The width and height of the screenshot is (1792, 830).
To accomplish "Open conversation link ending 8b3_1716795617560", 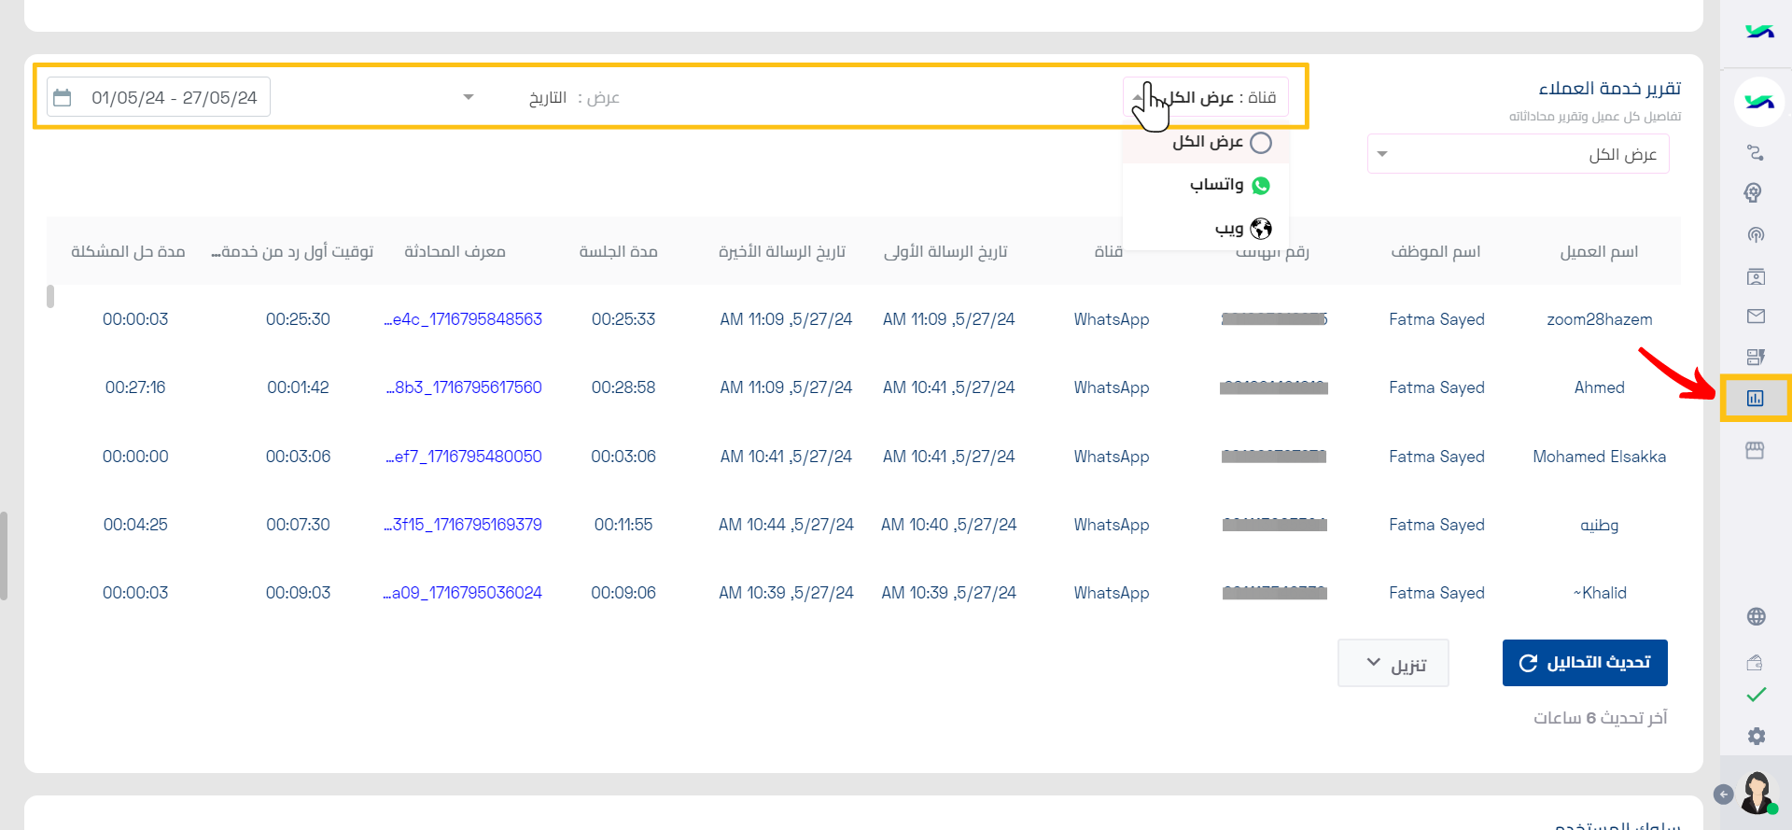I will [x=464, y=387].
